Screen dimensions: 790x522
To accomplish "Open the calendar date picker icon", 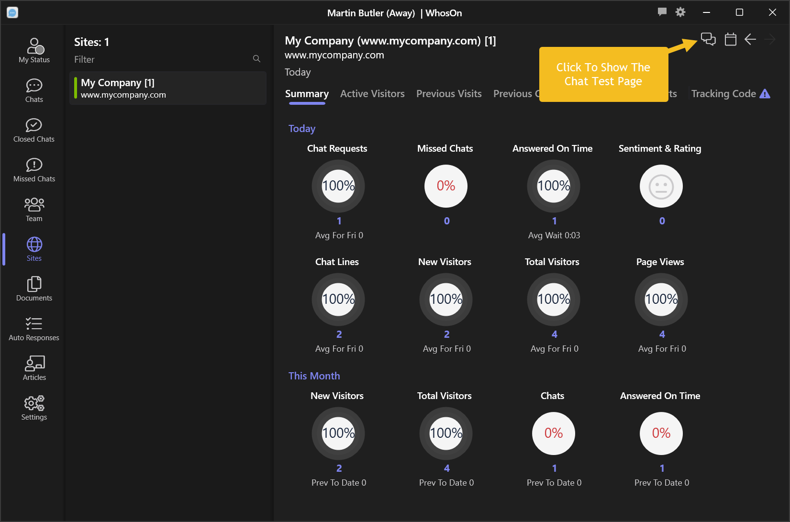I will click(x=730, y=39).
